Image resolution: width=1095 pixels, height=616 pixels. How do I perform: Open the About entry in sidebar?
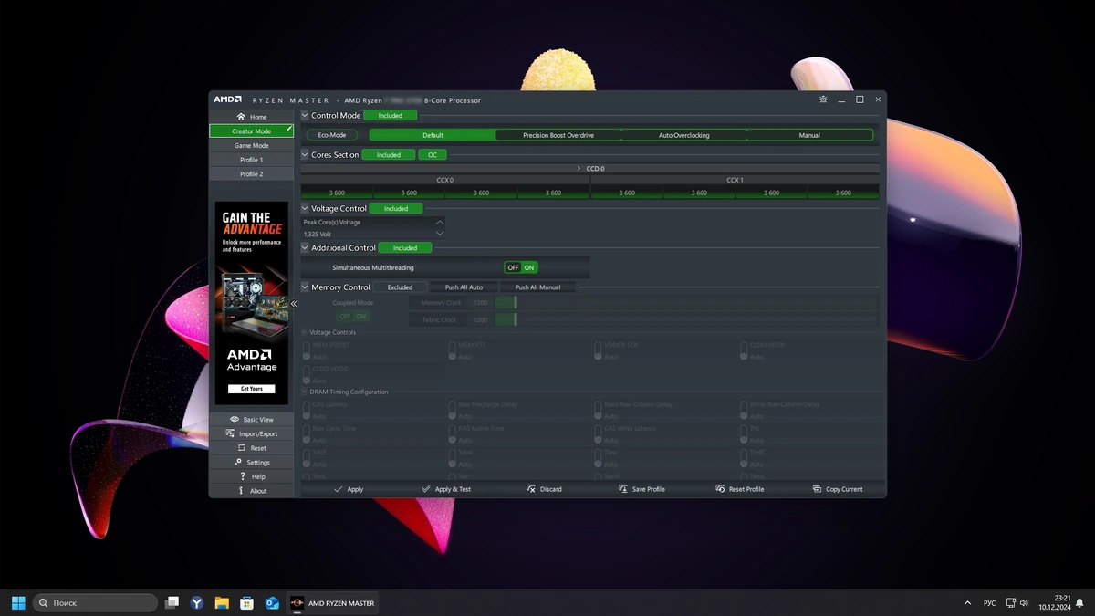[x=251, y=491]
